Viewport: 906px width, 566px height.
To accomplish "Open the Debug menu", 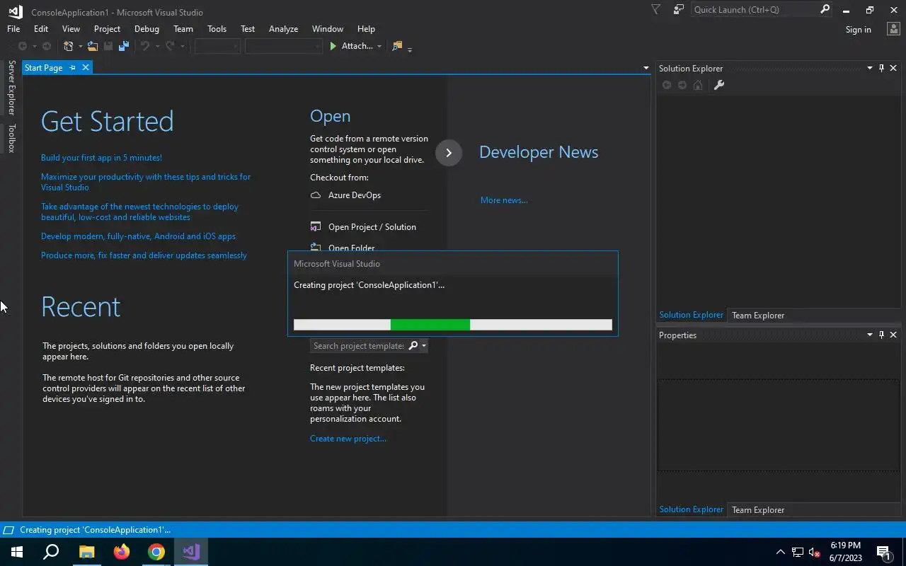I will (147, 29).
